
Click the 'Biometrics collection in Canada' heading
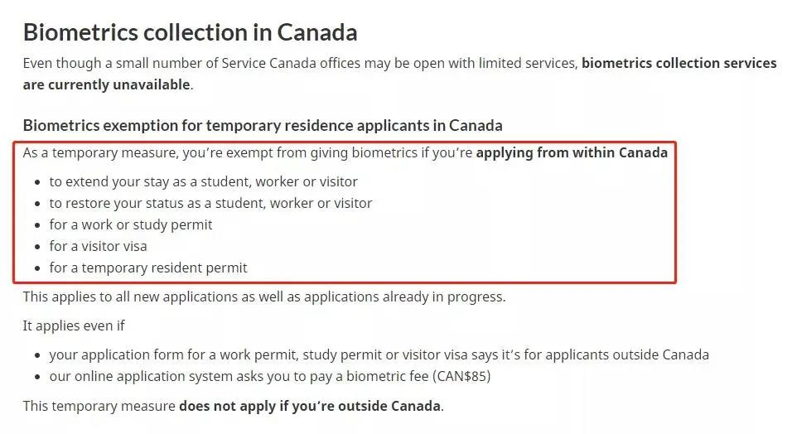(190, 32)
